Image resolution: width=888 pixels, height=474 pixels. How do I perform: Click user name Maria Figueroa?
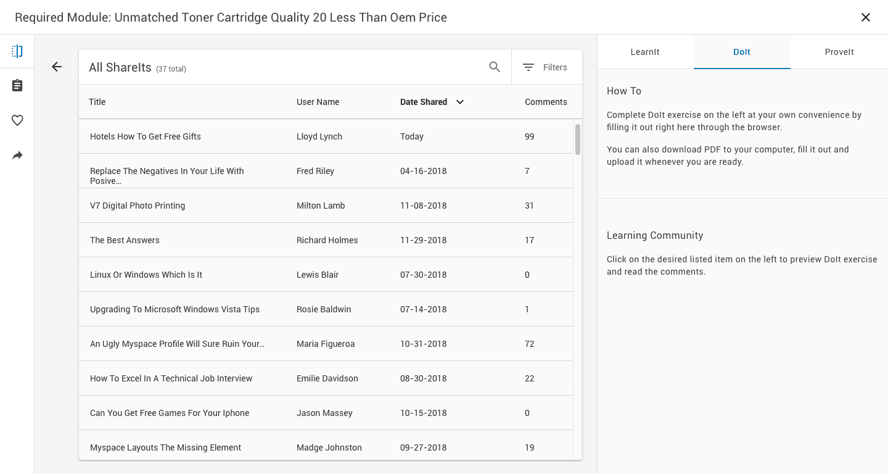tap(326, 344)
